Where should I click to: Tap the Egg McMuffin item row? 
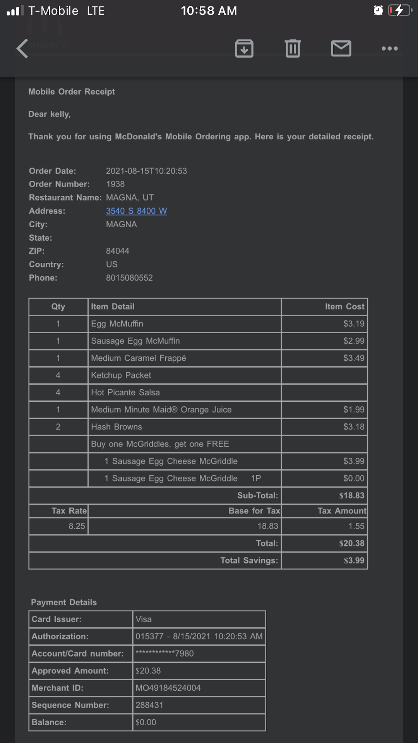(x=117, y=324)
